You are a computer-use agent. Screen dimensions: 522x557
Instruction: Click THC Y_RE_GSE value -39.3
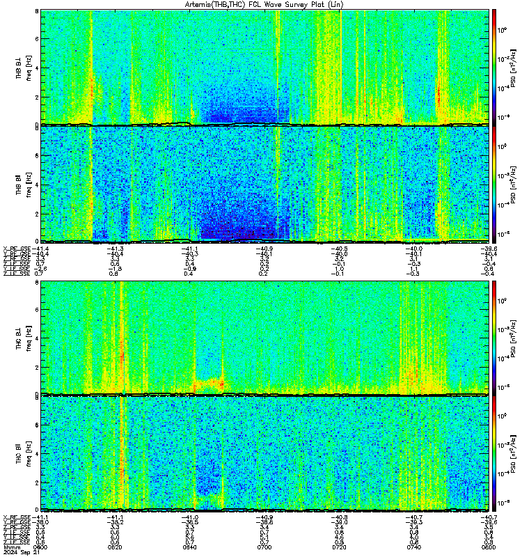(413, 523)
